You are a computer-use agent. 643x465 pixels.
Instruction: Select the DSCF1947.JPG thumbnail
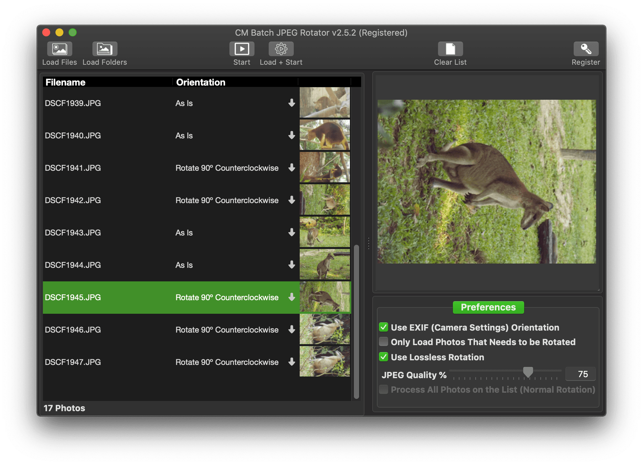click(x=325, y=361)
